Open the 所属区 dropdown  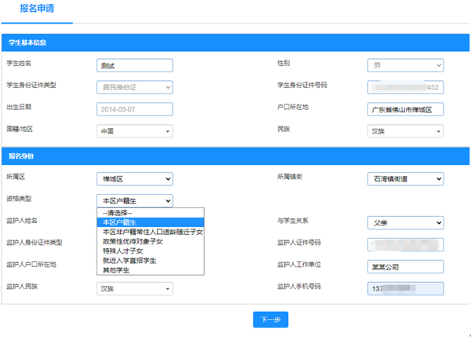133,179
